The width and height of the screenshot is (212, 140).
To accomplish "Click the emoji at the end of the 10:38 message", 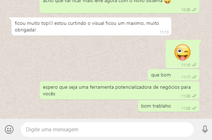I will pos(167,2).
